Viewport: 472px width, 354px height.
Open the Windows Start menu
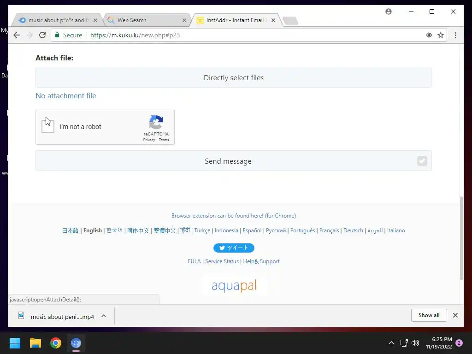[15, 343]
